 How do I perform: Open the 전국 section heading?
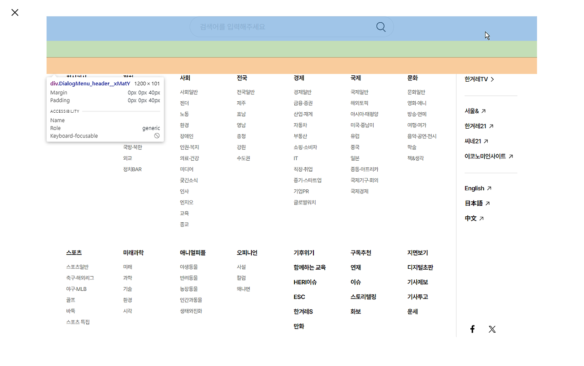[x=242, y=78]
